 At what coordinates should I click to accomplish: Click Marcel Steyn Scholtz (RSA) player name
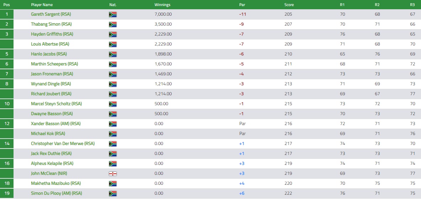pyautogui.click(x=56, y=103)
